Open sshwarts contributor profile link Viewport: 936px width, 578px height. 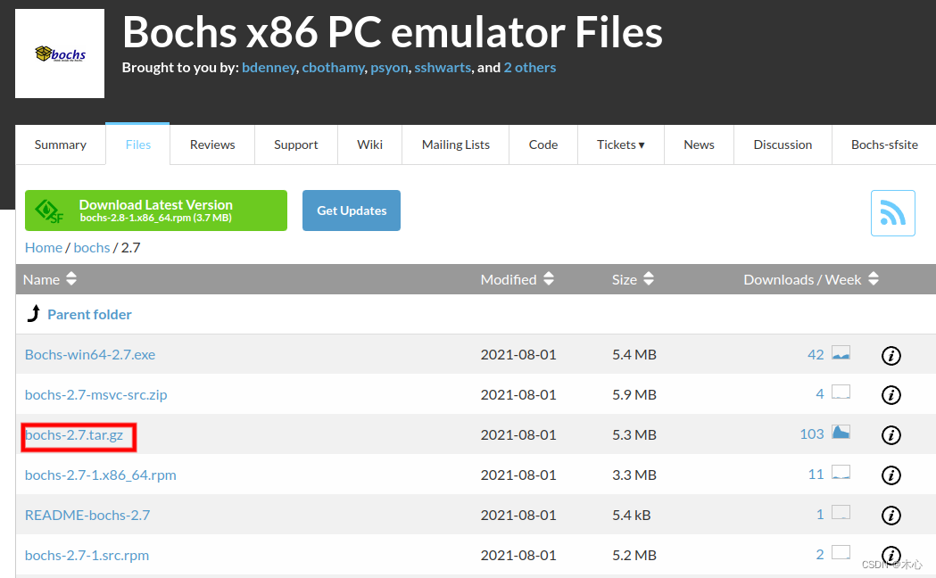tap(443, 68)
